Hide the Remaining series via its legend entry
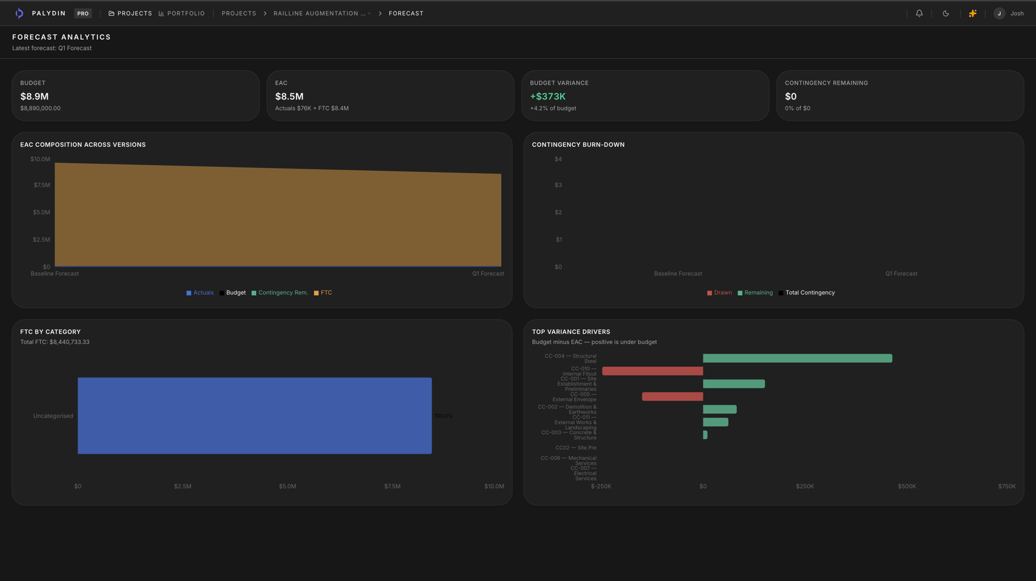This screenshot has height=581, width=1036. coord(755,293)
